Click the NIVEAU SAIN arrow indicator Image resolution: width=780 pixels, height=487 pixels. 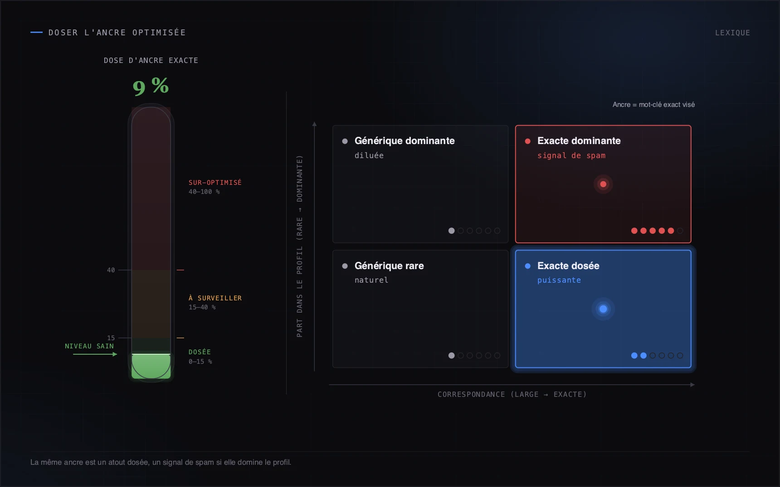pos(95,354)
